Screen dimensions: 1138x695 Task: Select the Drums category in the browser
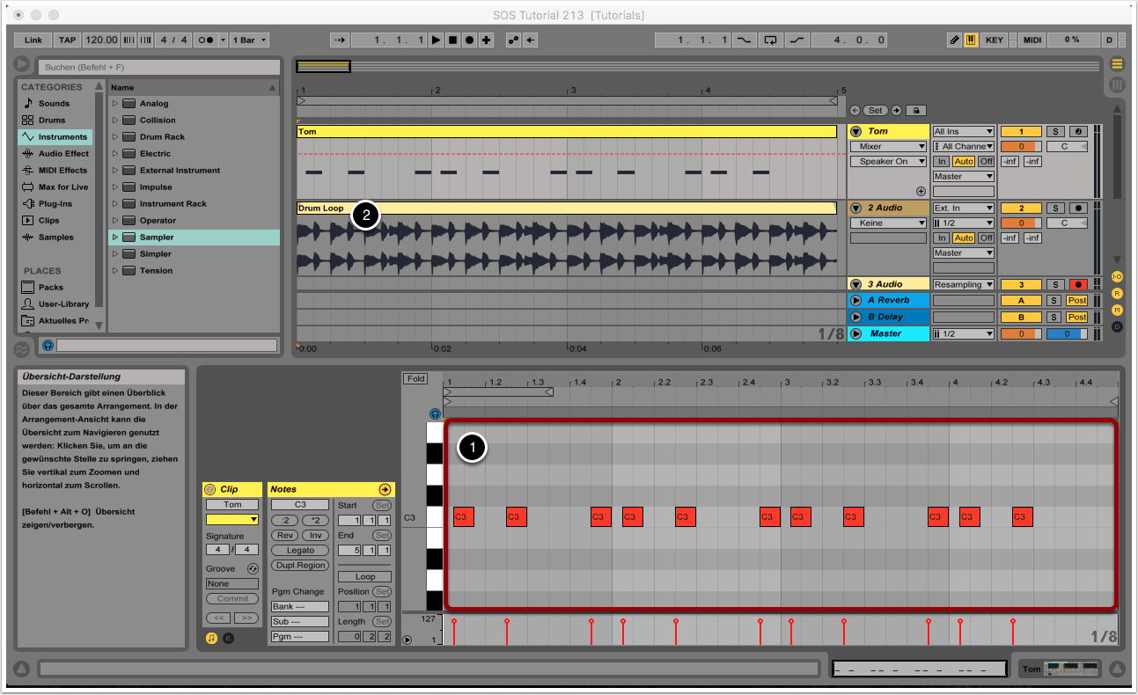[x=53, y=121]
